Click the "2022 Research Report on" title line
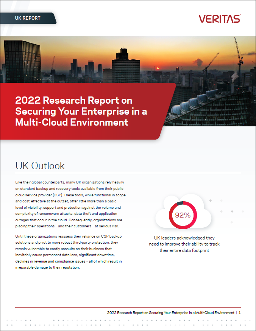 click(73, 101)
